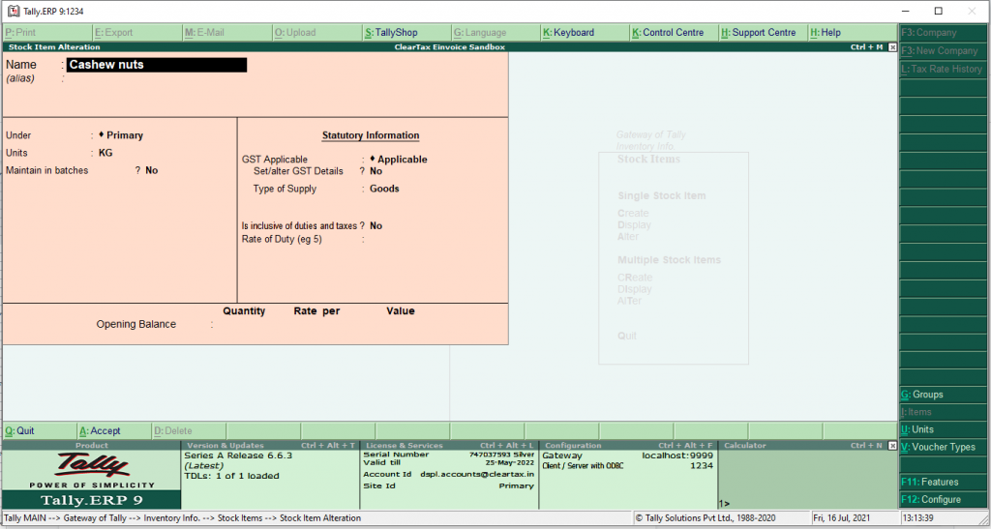Expand the Type of Supply Goods field
Viewport: 991px width, 529px height.
(384, 189)
